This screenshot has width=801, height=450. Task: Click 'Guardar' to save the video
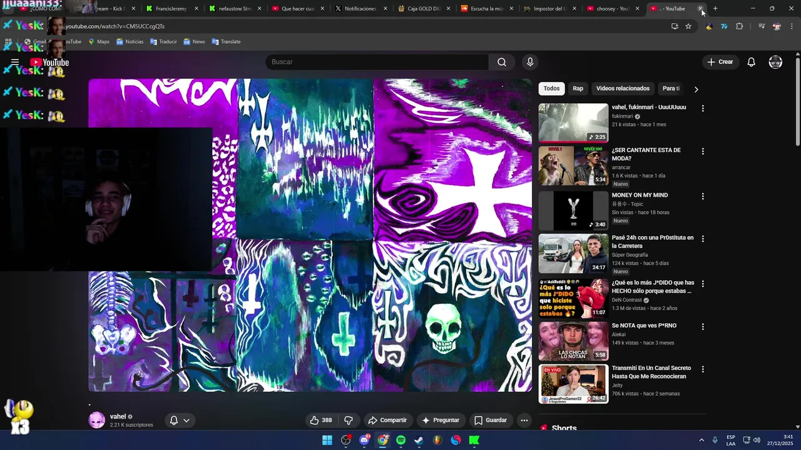pyautogui.click(x=491, y=420)
